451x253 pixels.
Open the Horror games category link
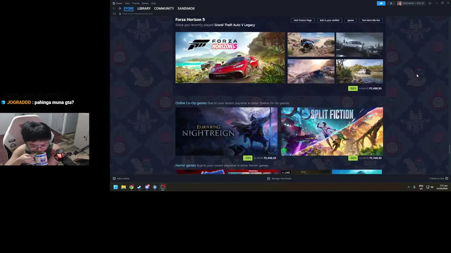click(x=186, y=166)
